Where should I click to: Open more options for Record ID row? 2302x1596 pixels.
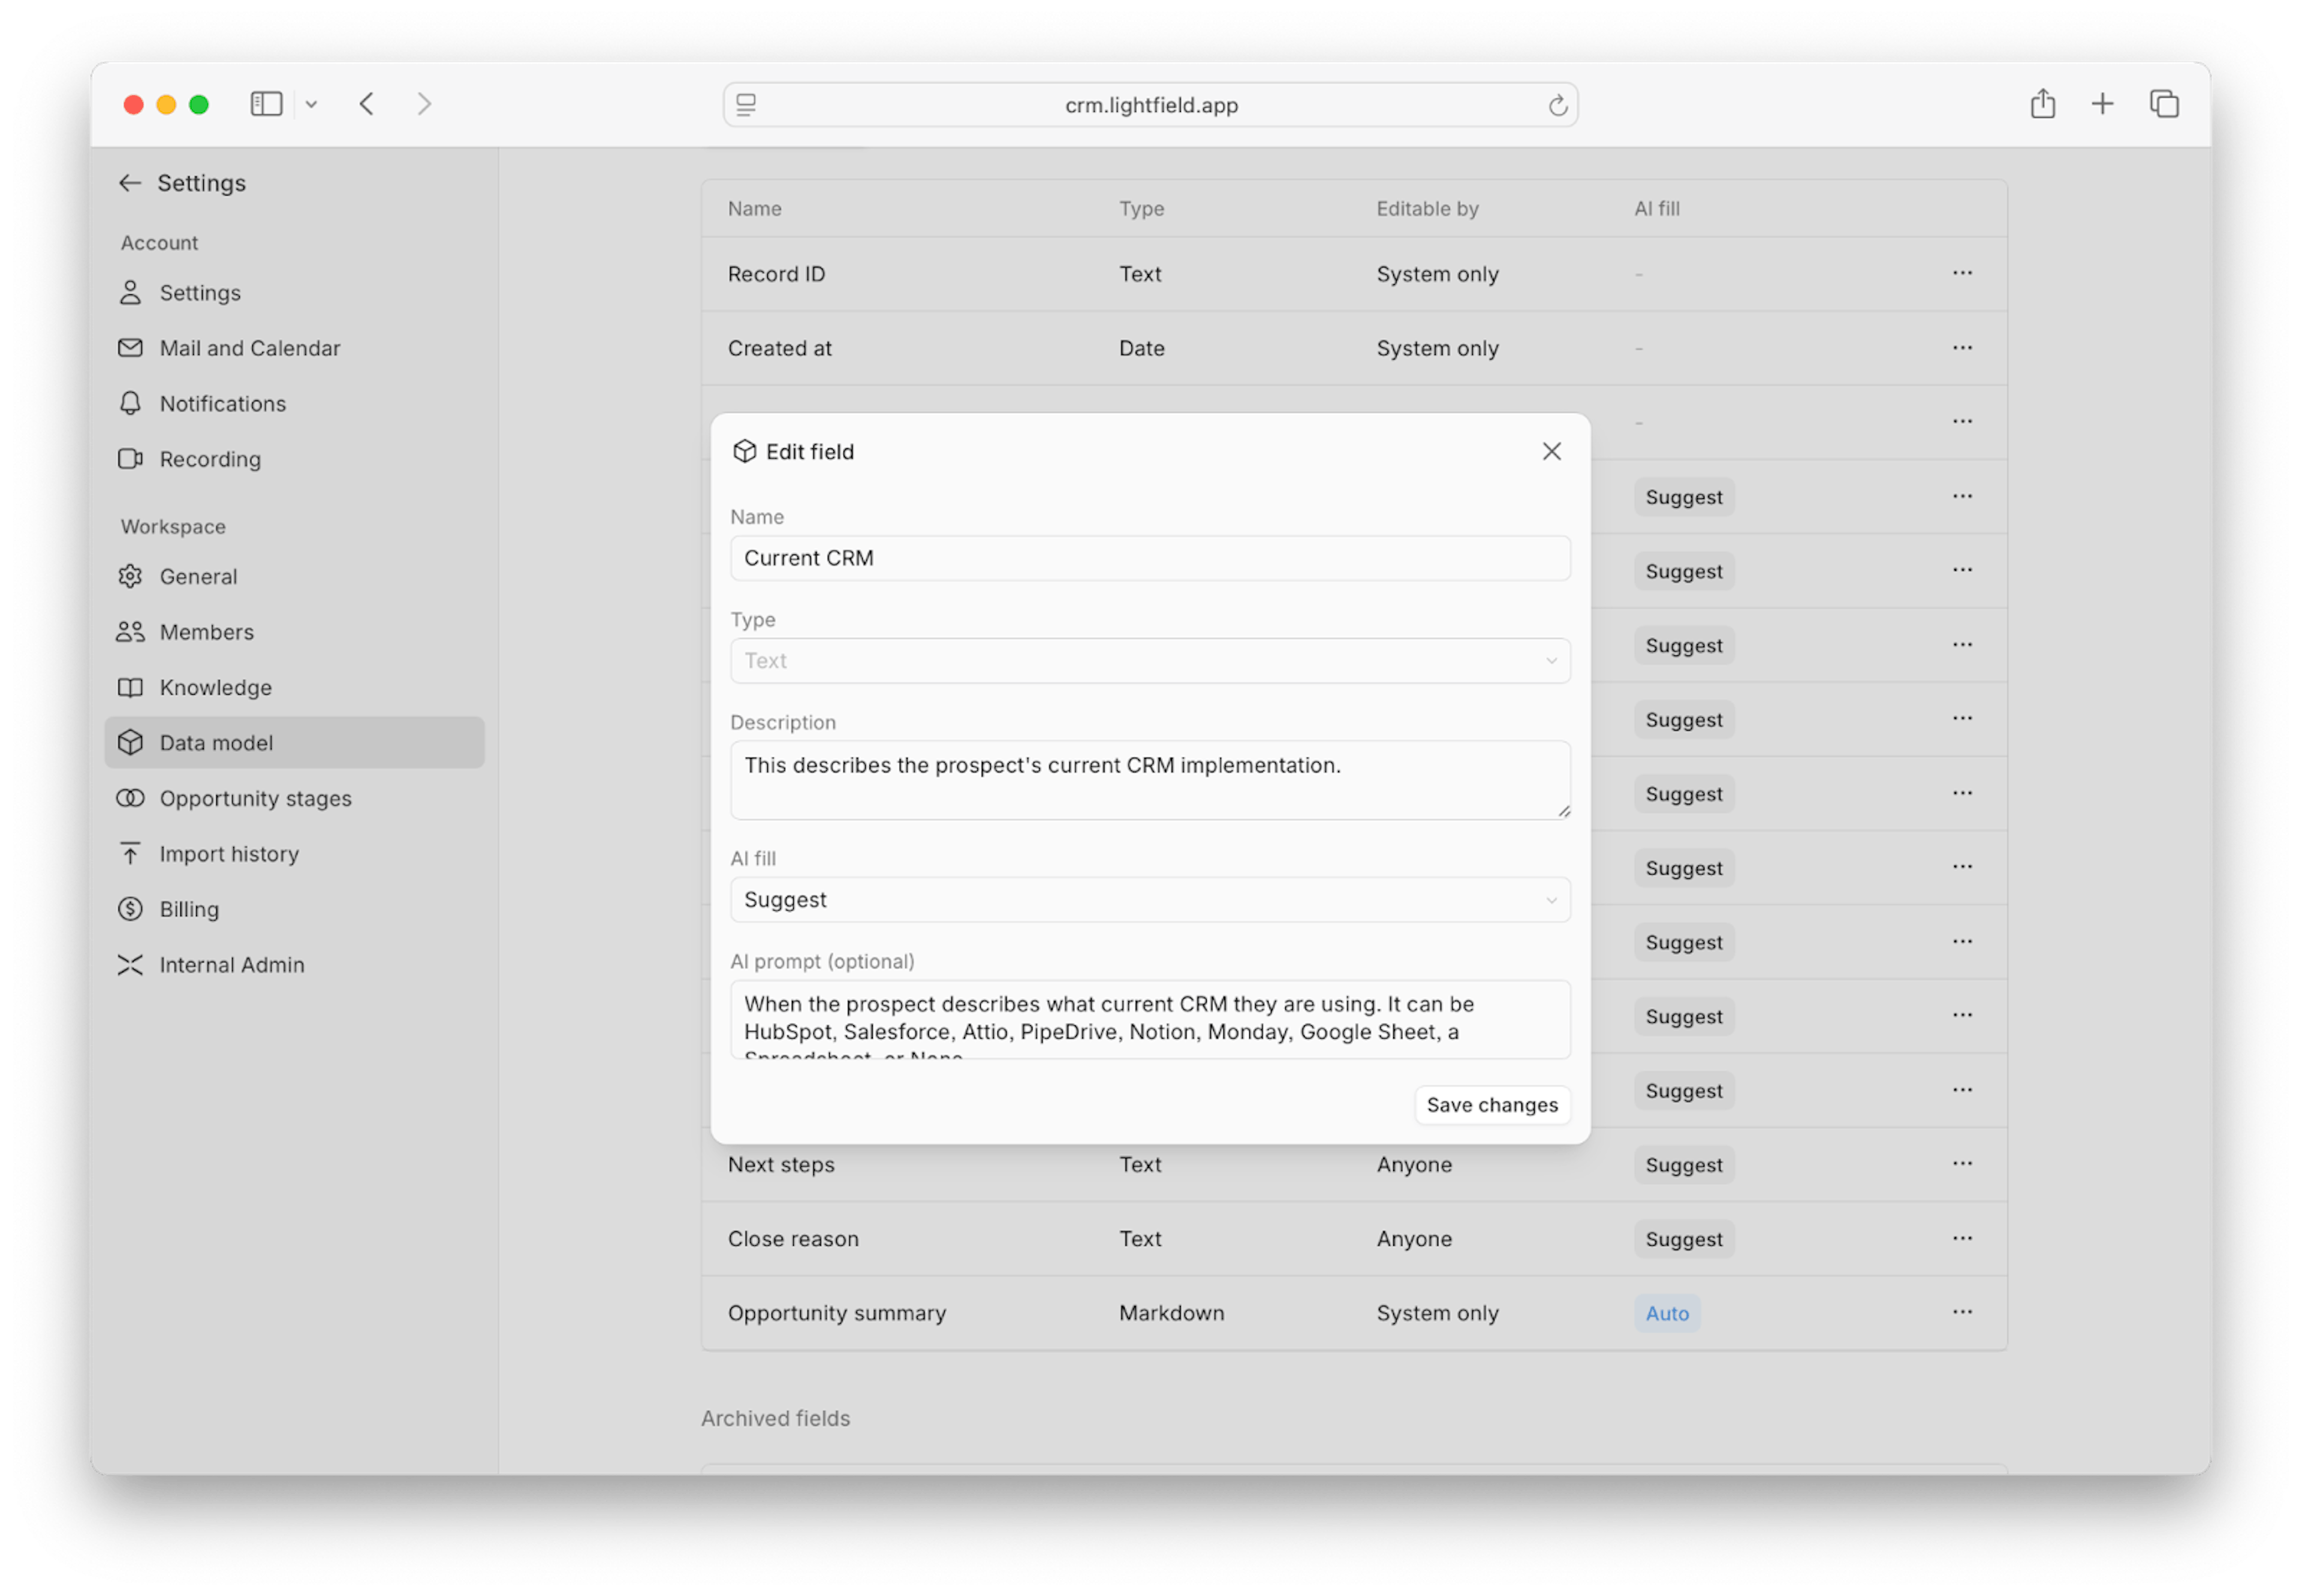coord(1962,273)
